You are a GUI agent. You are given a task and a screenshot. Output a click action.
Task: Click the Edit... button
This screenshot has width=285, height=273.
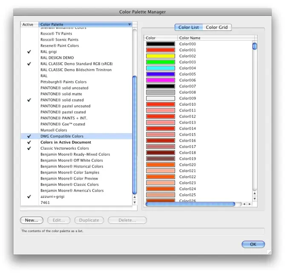click(x=59, y=220)
